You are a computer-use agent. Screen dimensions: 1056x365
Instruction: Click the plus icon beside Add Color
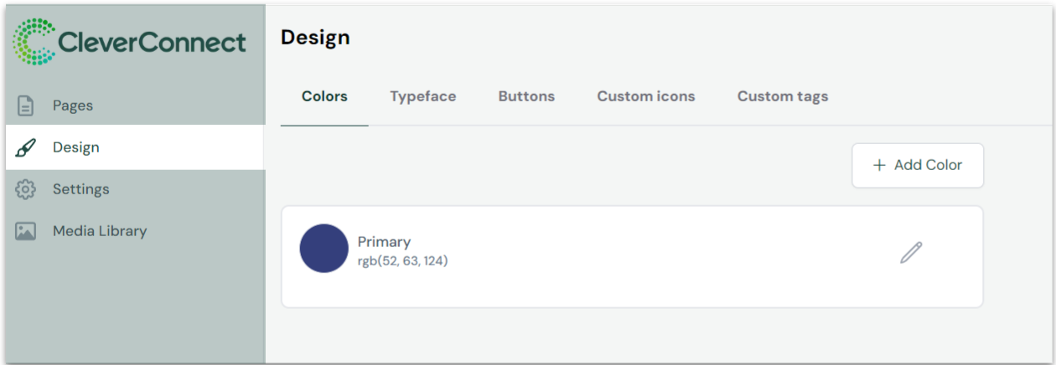pyautogui.click(x=879, y=166)
